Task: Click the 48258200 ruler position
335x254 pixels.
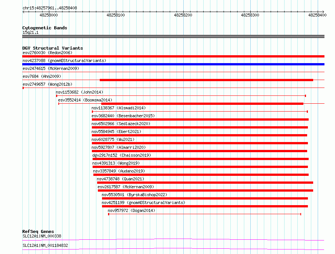Action: (183, 15)
